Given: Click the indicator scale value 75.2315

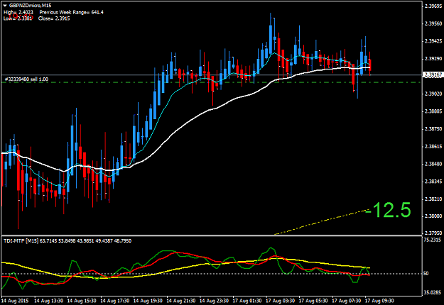Looking at the screenshot, I should click(x=433, y=240).
